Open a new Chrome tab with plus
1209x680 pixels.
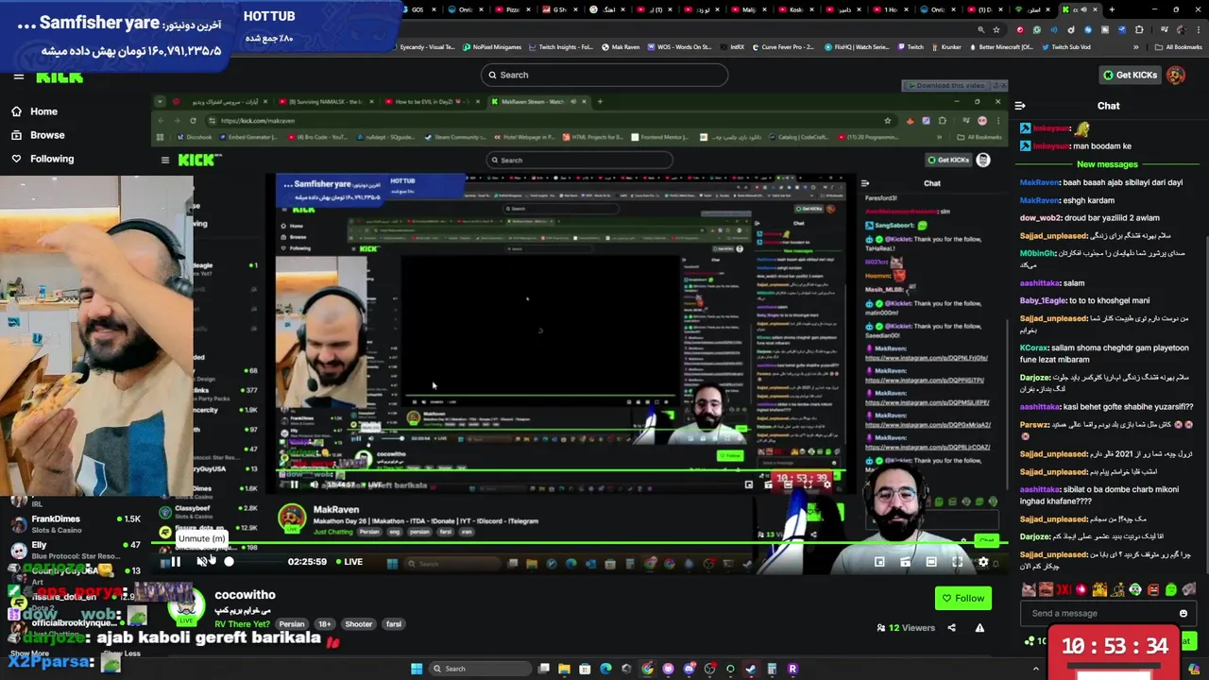[1112, 9]
